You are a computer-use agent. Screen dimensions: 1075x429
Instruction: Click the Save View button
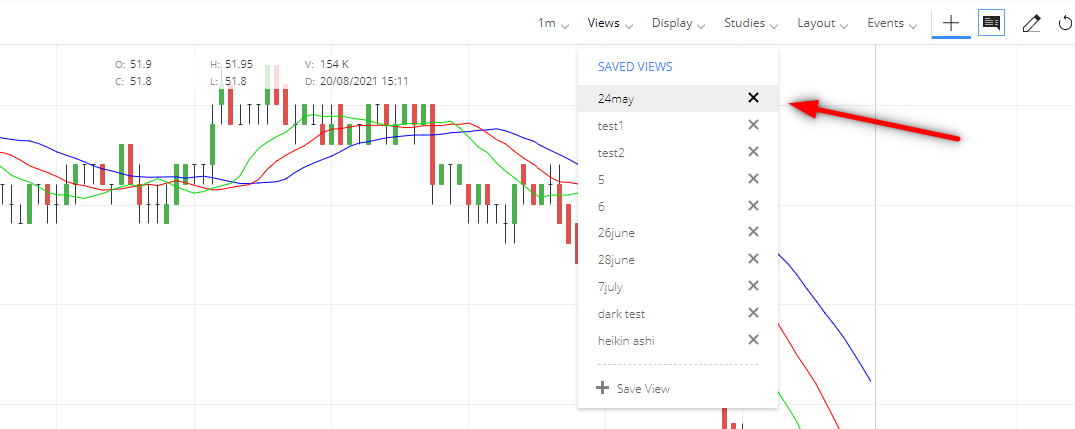click(x=633, y=389)
